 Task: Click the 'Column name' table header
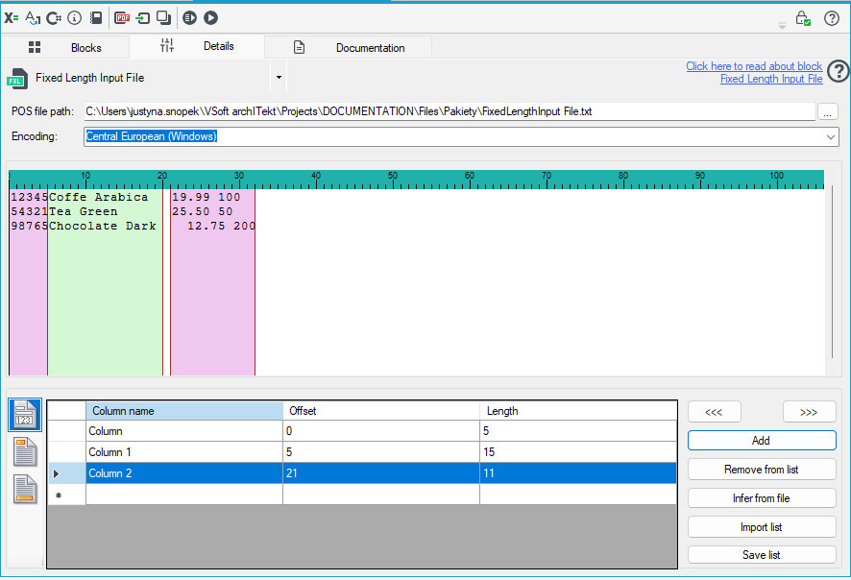[184, 411]
